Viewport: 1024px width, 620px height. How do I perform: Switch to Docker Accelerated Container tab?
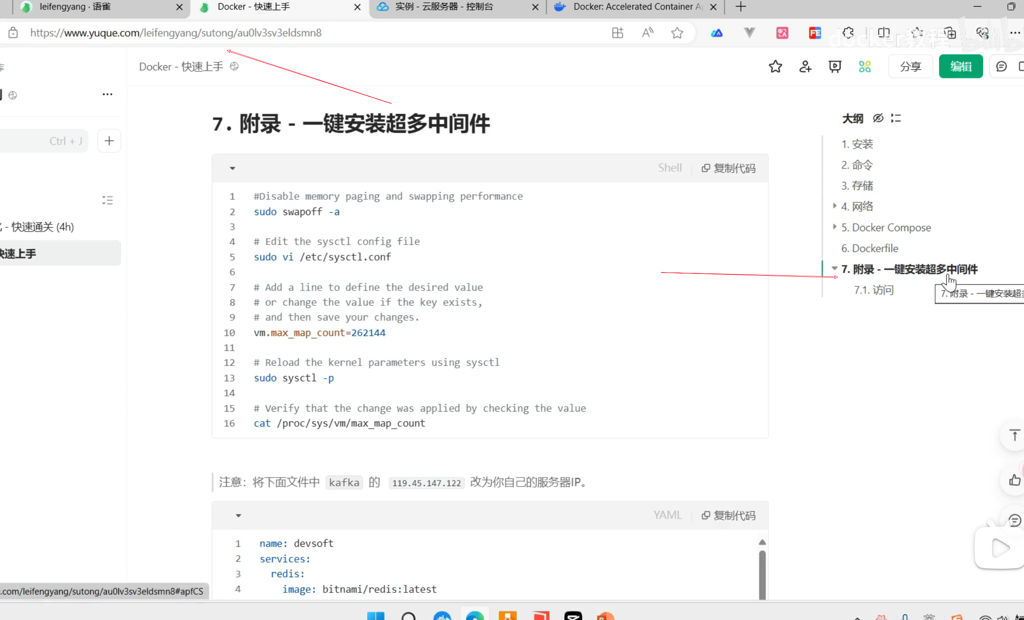point(632,7)
